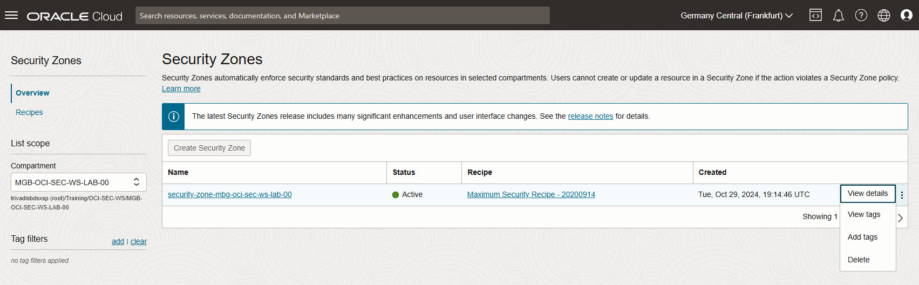Choose Delete in the actions menu
Screen dimensions: 919x285
coord(868,260)
